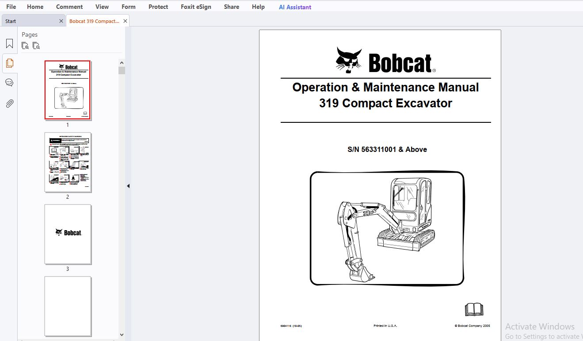Viewport: 583px width, 341px height.
Task: Click 'Operation & Maintenance Manual' title text
Action: pyautogui.click(x=385, y=87)
